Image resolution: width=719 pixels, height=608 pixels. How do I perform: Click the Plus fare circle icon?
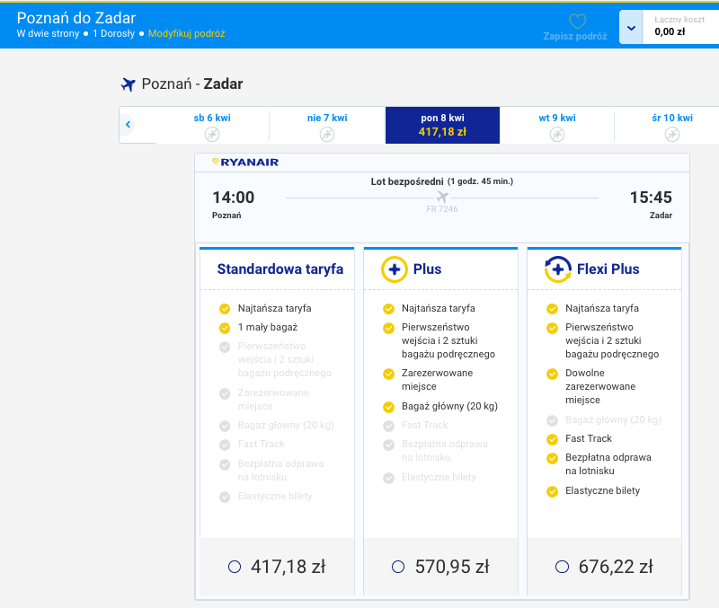click(395, 269)
